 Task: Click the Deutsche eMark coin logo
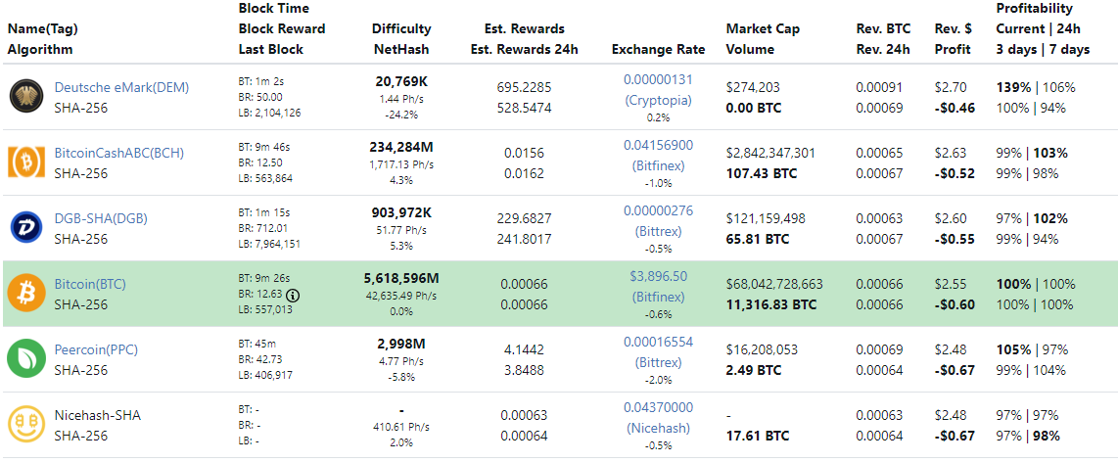click(24, 96)
